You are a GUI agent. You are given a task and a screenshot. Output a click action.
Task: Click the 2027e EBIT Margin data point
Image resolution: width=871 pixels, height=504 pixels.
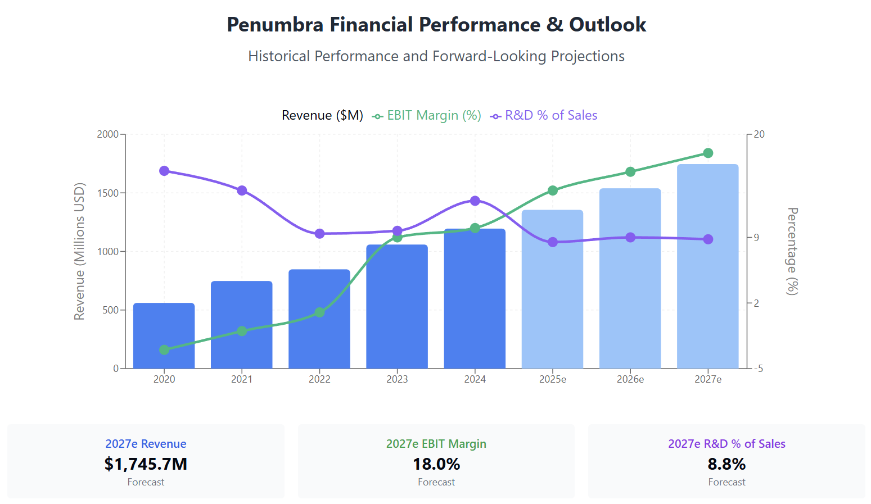coord(708,153)
